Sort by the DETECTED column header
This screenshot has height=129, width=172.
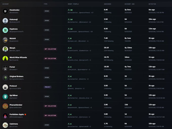152,4
